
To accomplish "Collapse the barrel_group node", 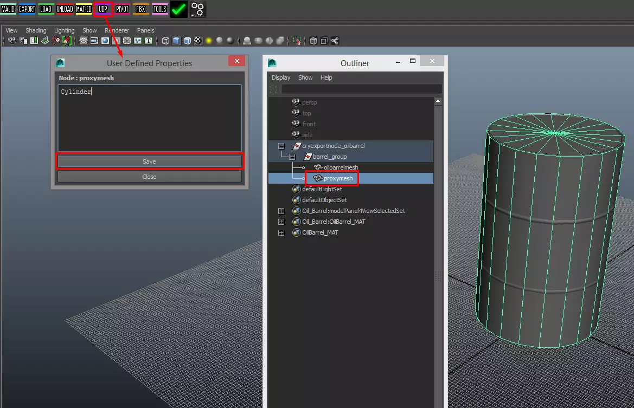I will coord(292,157).
